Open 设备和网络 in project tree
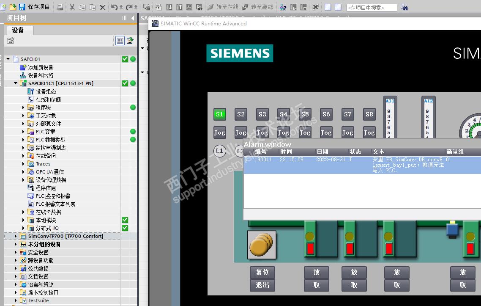 41,75
